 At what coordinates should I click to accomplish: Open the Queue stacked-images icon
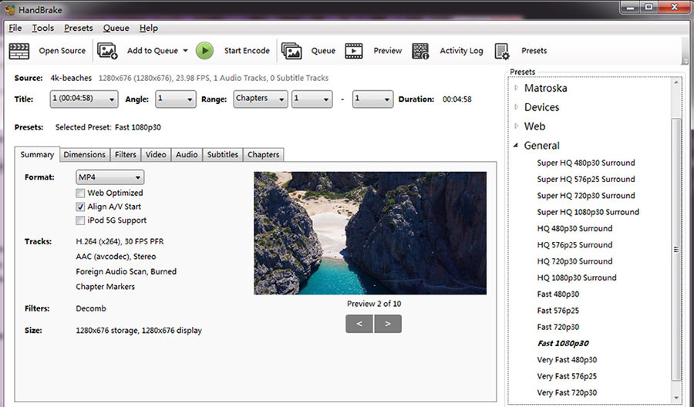click(x=291, y=51)
